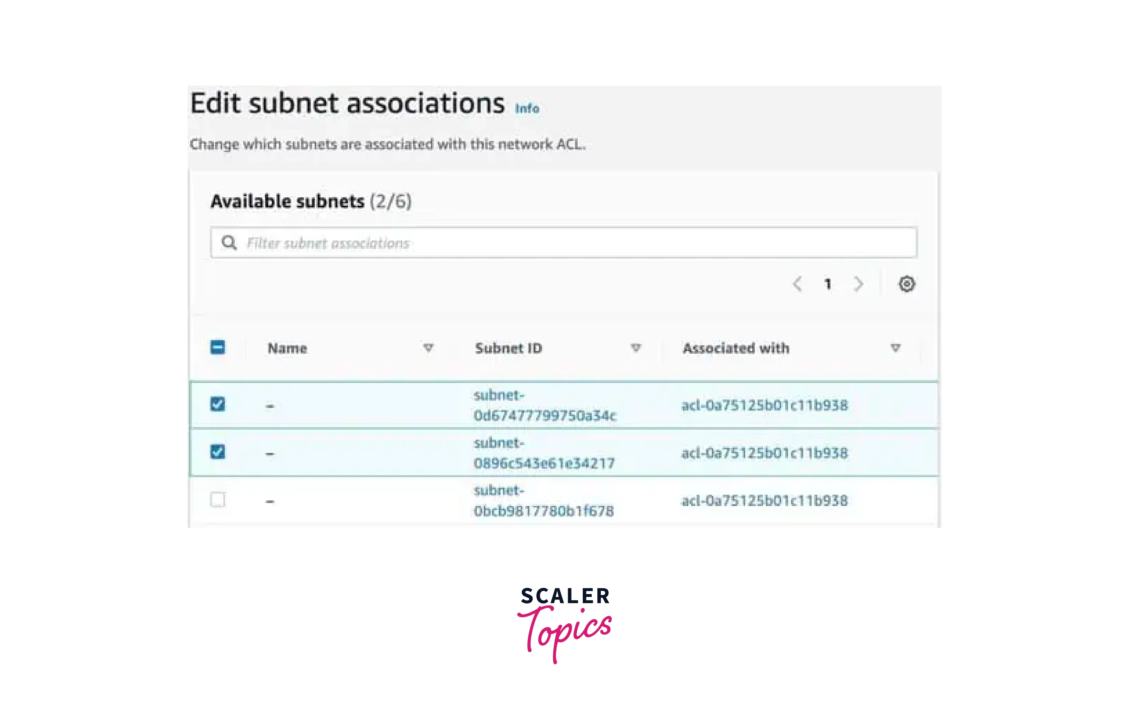Sort by Associated with column arrow
Viewport: 1129px width, 728px height.
pos(895,348)
